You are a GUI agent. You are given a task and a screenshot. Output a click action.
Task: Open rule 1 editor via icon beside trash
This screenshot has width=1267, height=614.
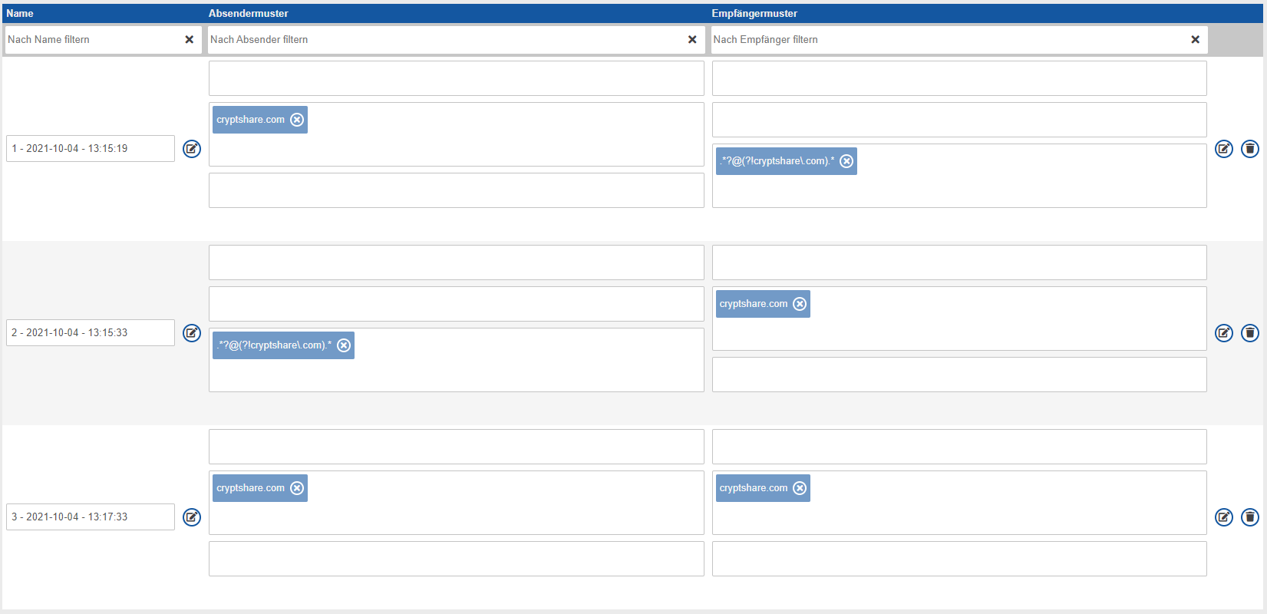(x=1224, y=149)
